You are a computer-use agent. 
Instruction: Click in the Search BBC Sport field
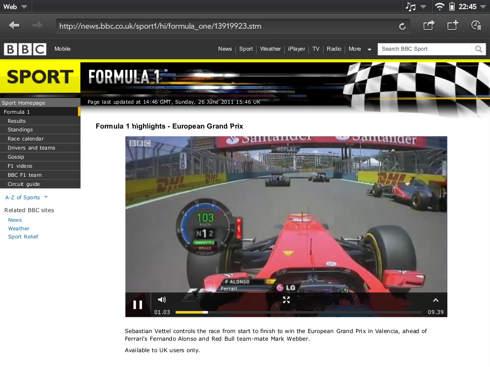[424, 49]
